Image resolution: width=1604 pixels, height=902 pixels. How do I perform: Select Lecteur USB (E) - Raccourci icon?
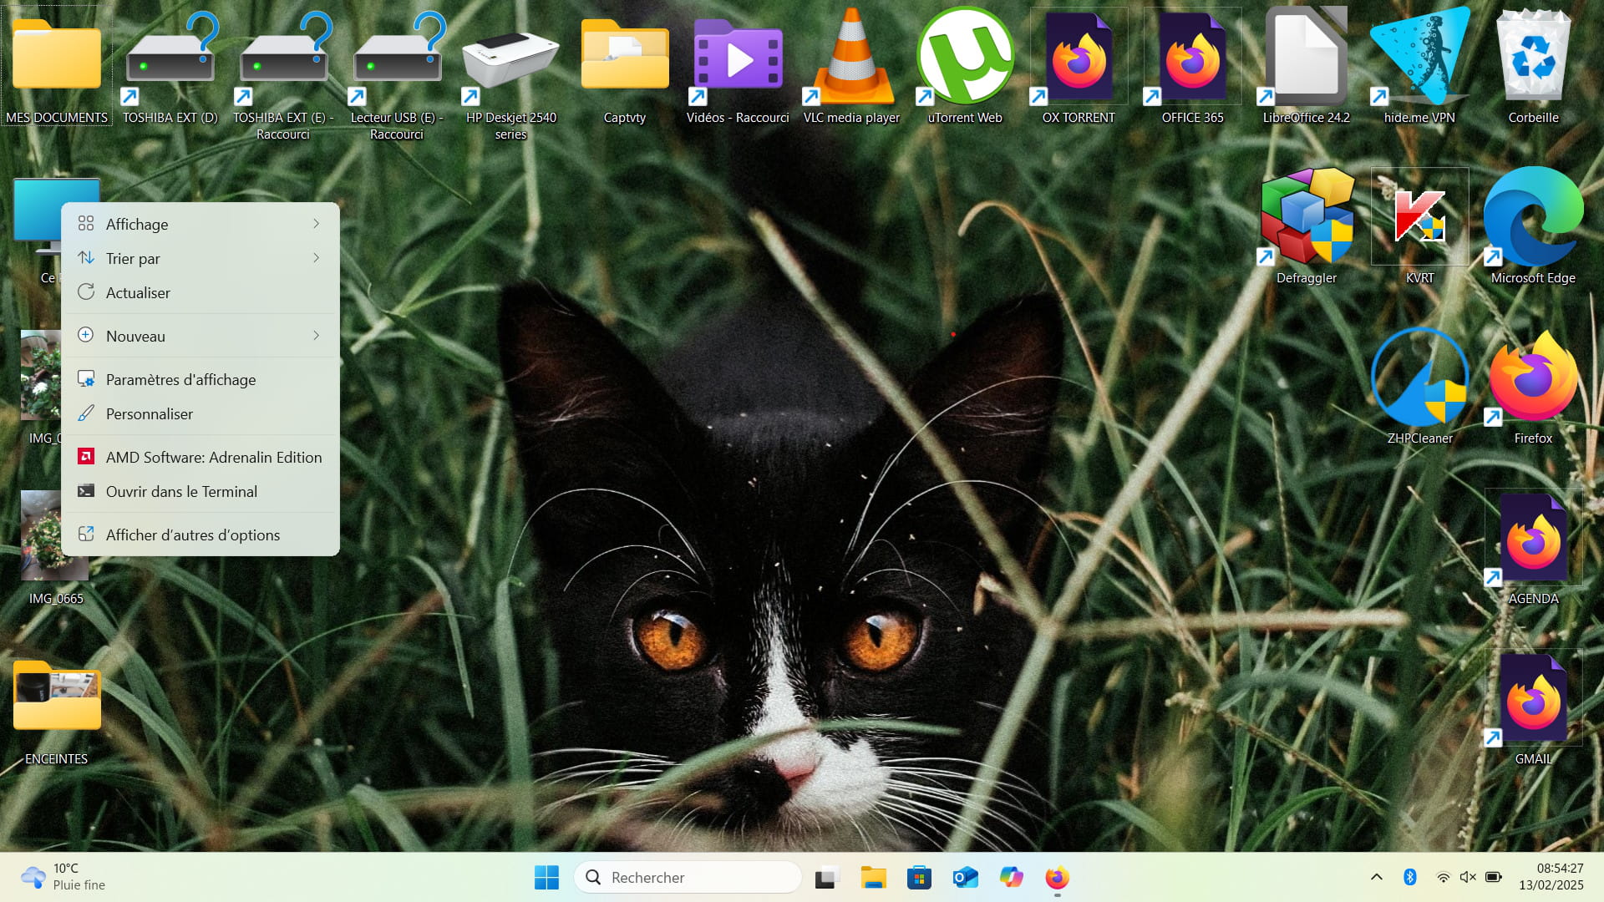(x=398, y=58)
